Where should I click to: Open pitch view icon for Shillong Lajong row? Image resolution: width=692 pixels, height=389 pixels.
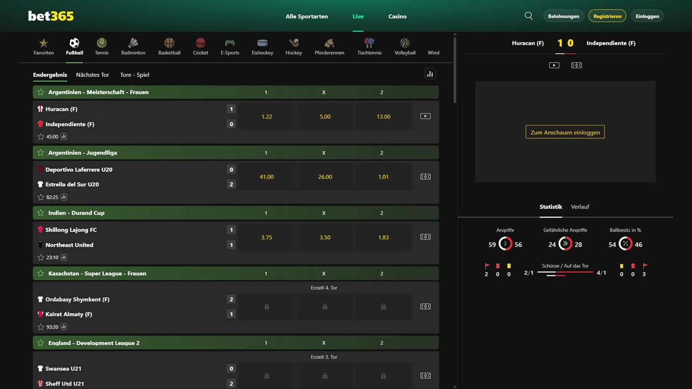click(425, 237)
